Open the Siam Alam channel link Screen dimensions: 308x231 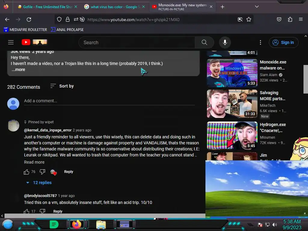(269, 75)
